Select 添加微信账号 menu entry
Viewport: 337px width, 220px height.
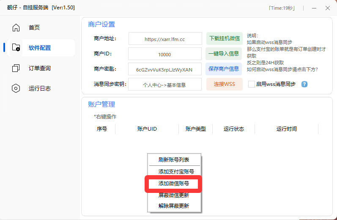pyautogui.click(x=173, y=184)
